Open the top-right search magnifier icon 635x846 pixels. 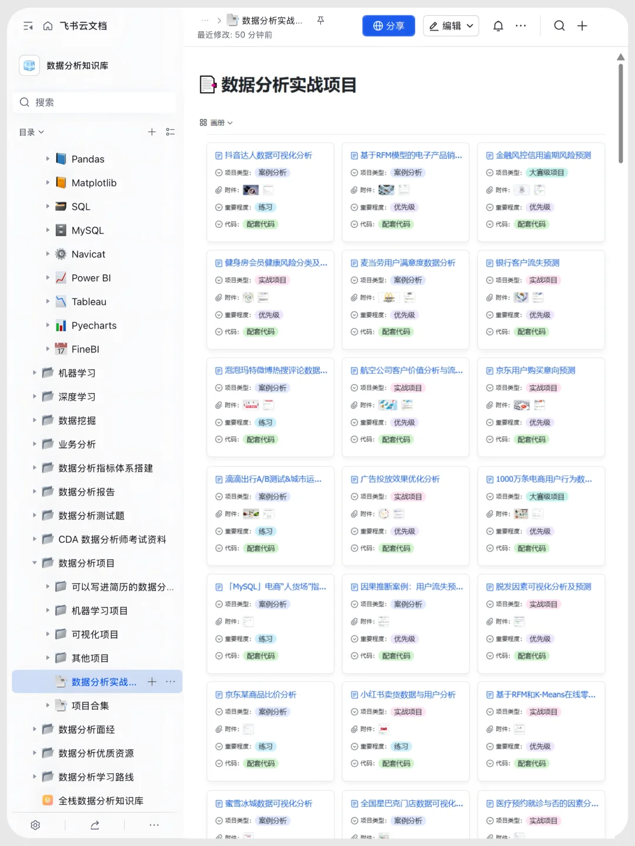[559, 25]
